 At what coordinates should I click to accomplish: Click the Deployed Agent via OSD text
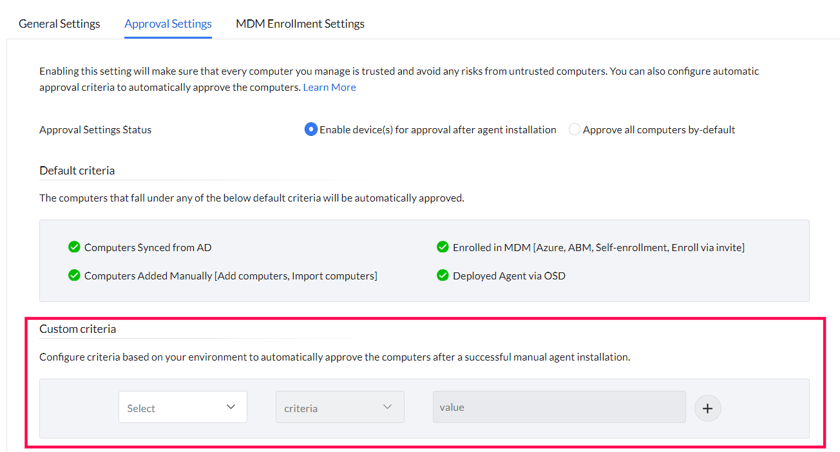click(x=509, y=276)
